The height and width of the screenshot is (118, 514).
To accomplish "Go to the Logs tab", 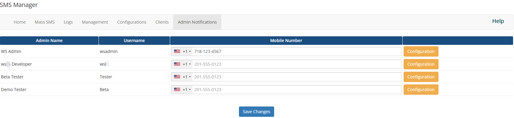I will click(x=68, y=22).
